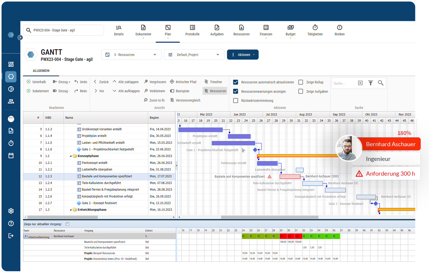The width and height of the screenshot is (429, 273).
Task: Open Versionsvergleich
Action: point(185,100)
